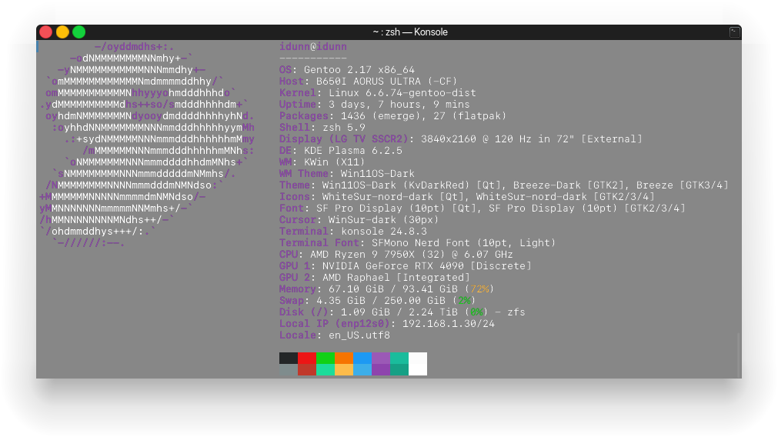Pick the gray color block below black
This screenshot has height=437, width=778.
point(289,369)
